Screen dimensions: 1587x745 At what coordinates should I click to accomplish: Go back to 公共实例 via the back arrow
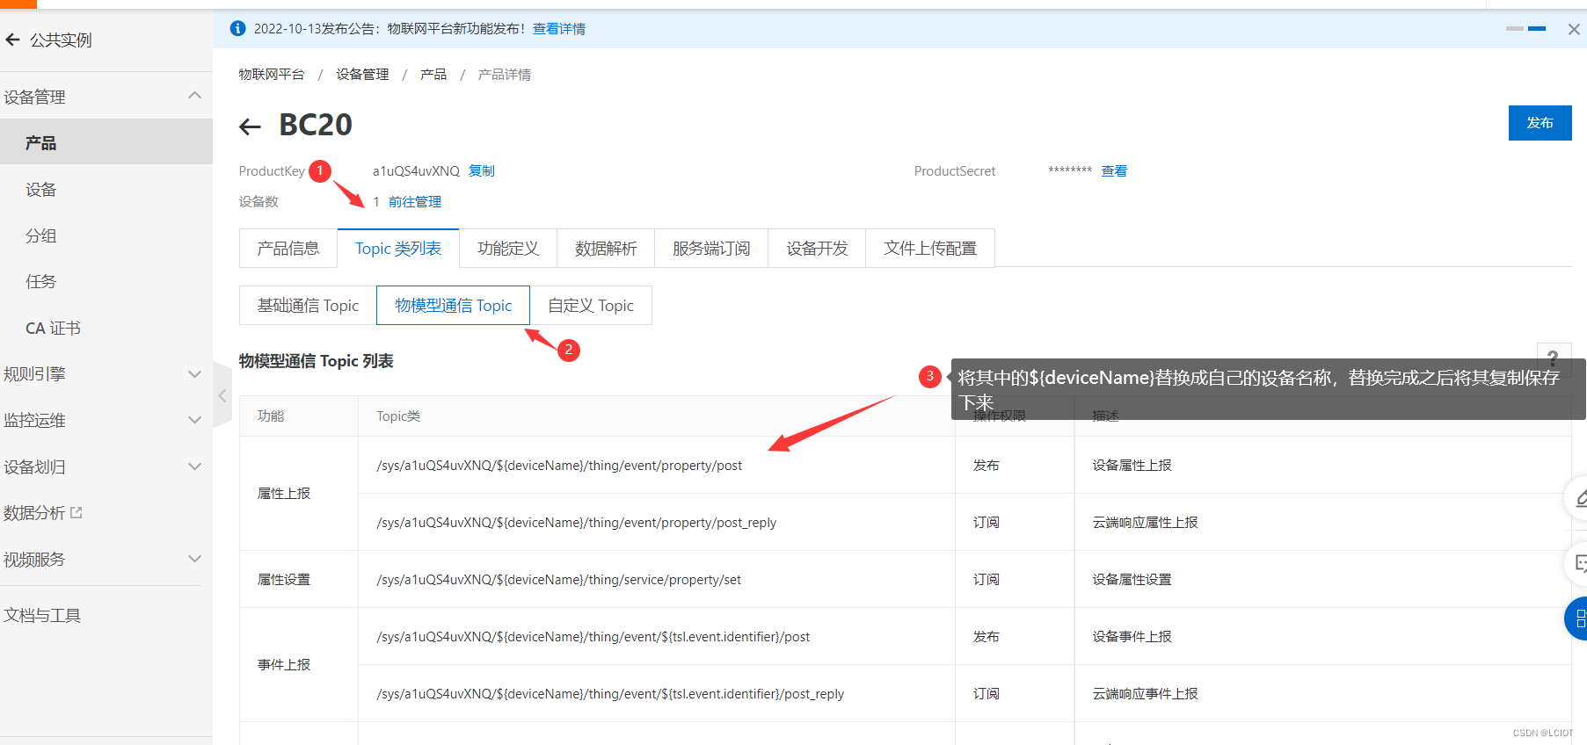pyautogui.click(x=12, y=40)
